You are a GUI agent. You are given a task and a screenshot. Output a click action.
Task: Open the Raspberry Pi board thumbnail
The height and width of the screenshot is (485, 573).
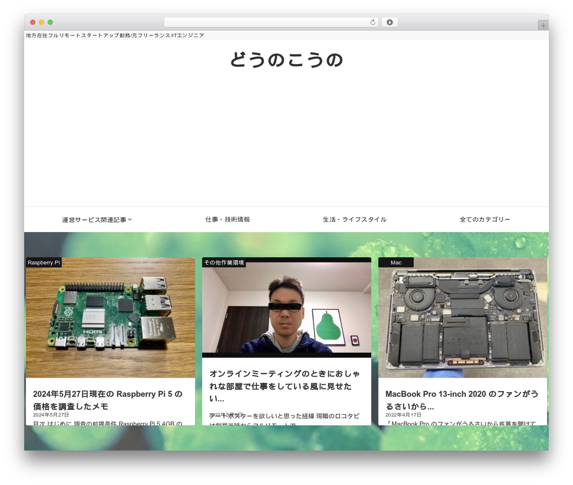click(x=111, y=318)
